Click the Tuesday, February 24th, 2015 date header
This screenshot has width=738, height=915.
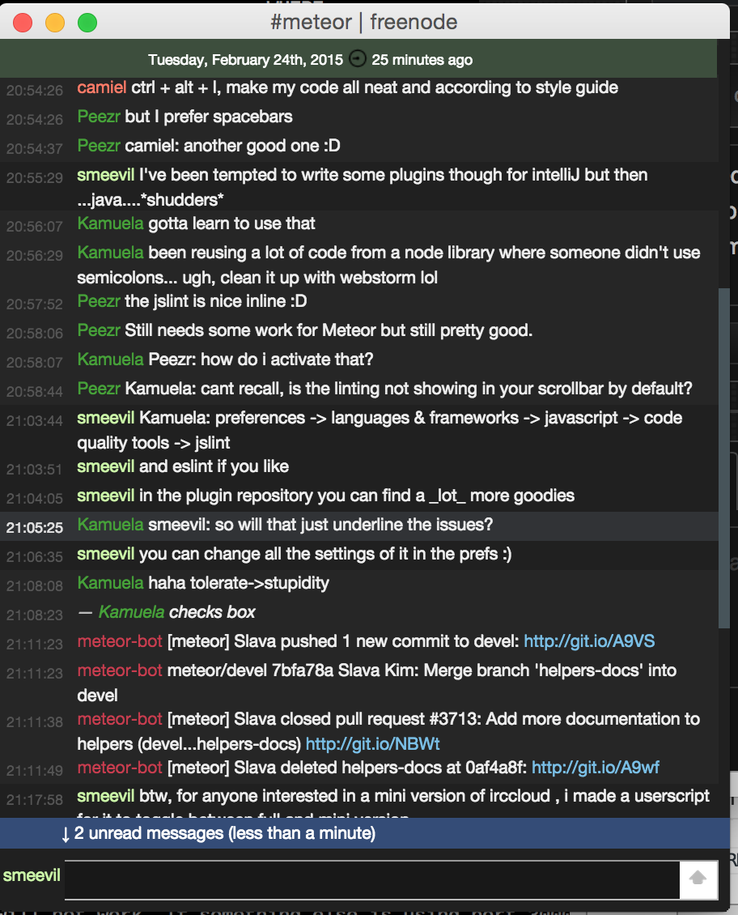click(246, 60)
